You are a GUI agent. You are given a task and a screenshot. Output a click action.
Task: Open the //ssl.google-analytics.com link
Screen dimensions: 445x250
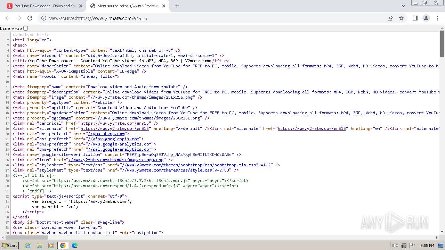click(x=120, y=149)
